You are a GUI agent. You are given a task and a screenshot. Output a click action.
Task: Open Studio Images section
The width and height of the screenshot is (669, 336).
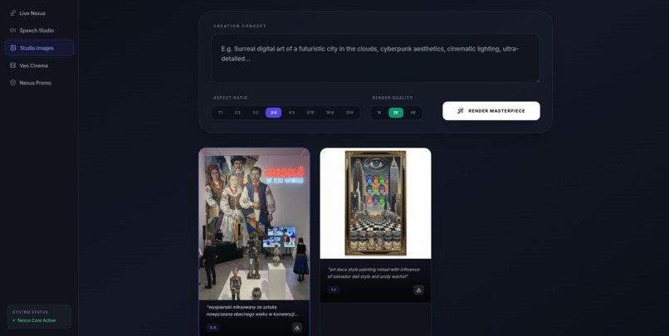(x=39, y=48)
